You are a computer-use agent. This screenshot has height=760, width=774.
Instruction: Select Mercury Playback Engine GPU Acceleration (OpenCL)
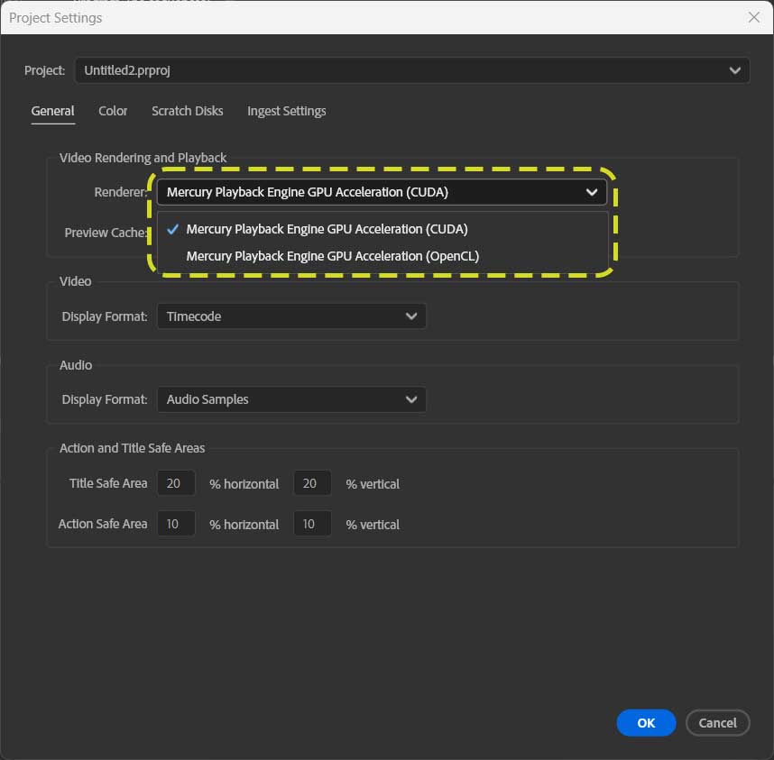[x=332, y=256]
